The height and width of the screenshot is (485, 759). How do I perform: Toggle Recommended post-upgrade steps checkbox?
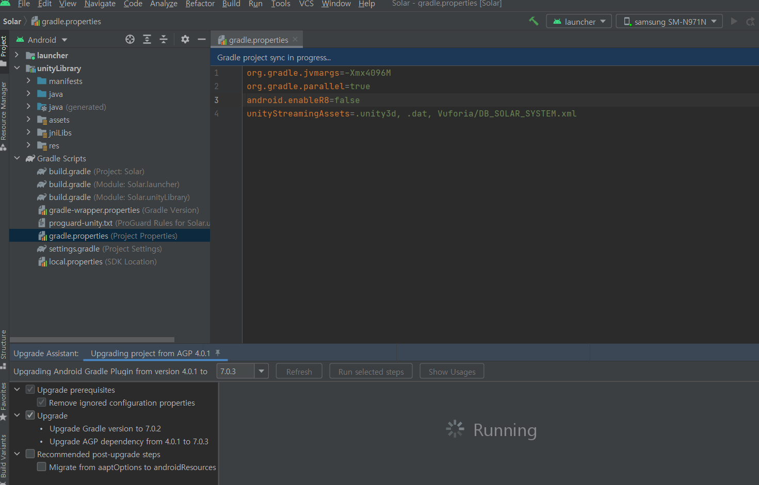coord(30,454)
